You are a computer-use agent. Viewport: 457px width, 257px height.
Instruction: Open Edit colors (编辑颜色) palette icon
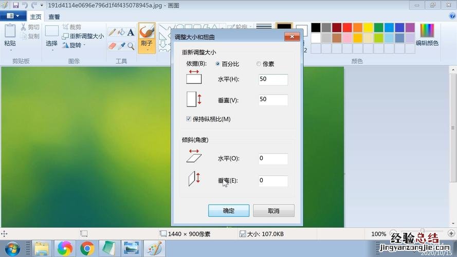pyautogui.click(x=427, y=31)
